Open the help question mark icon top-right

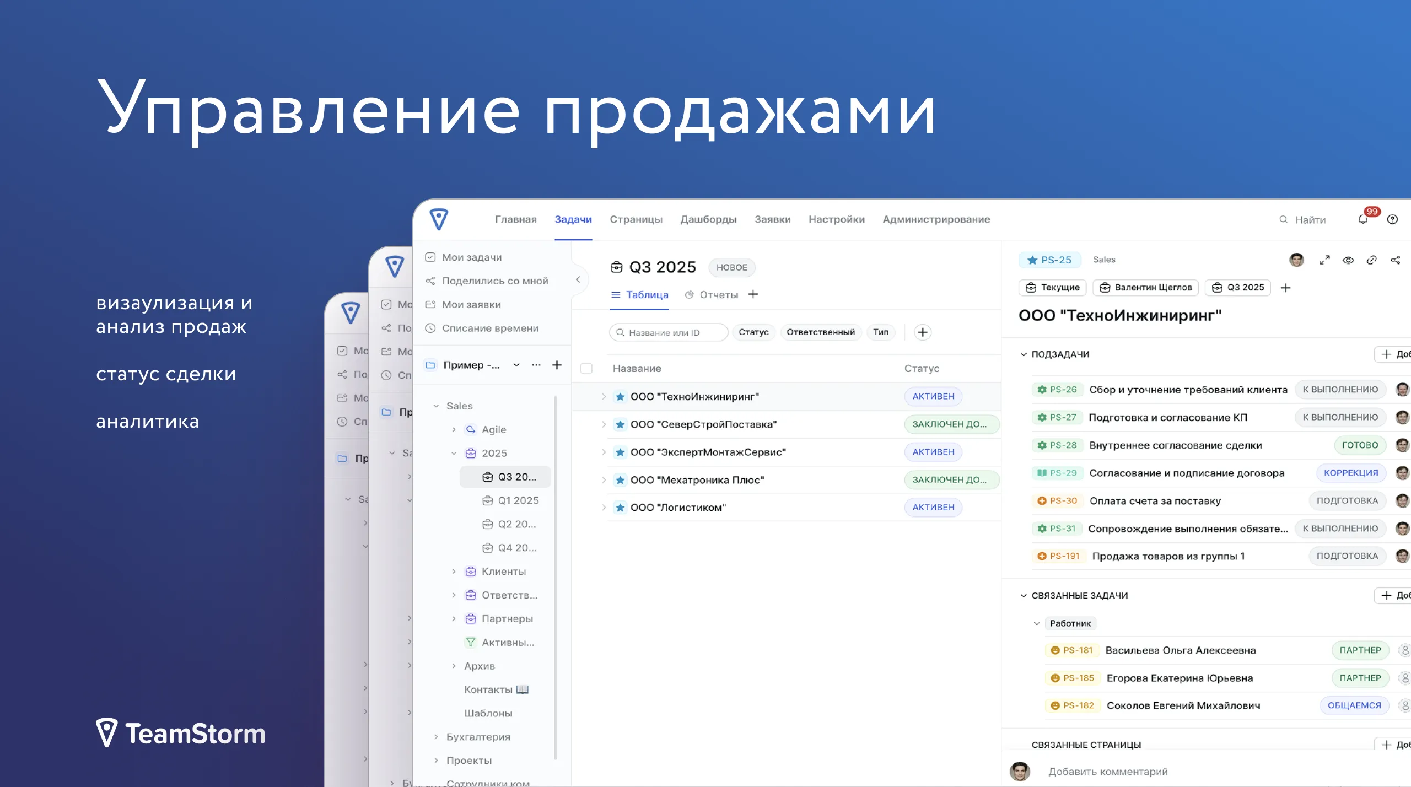point(1392,219)
